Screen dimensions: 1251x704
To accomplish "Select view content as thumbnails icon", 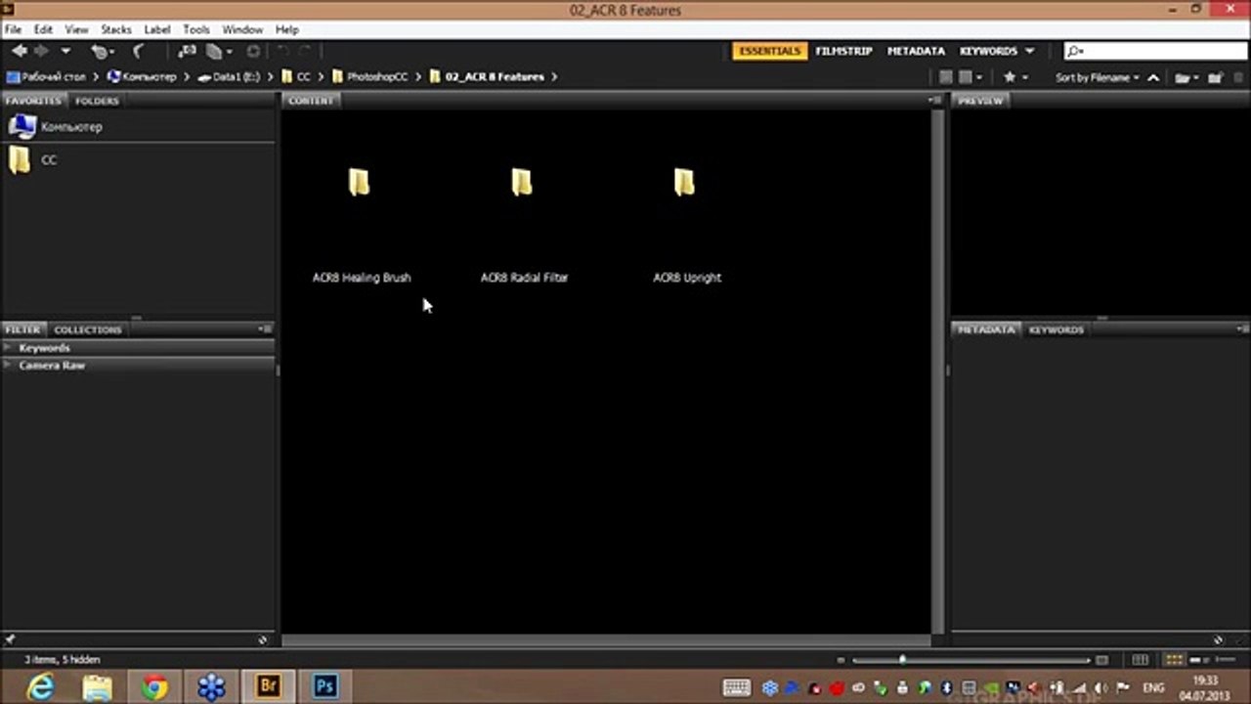I will click(1175, 660).
